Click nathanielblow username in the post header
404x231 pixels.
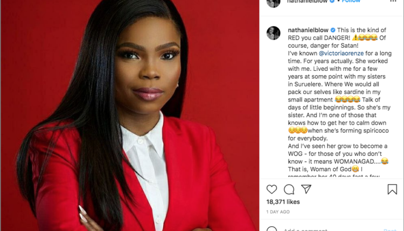point(308,1)
